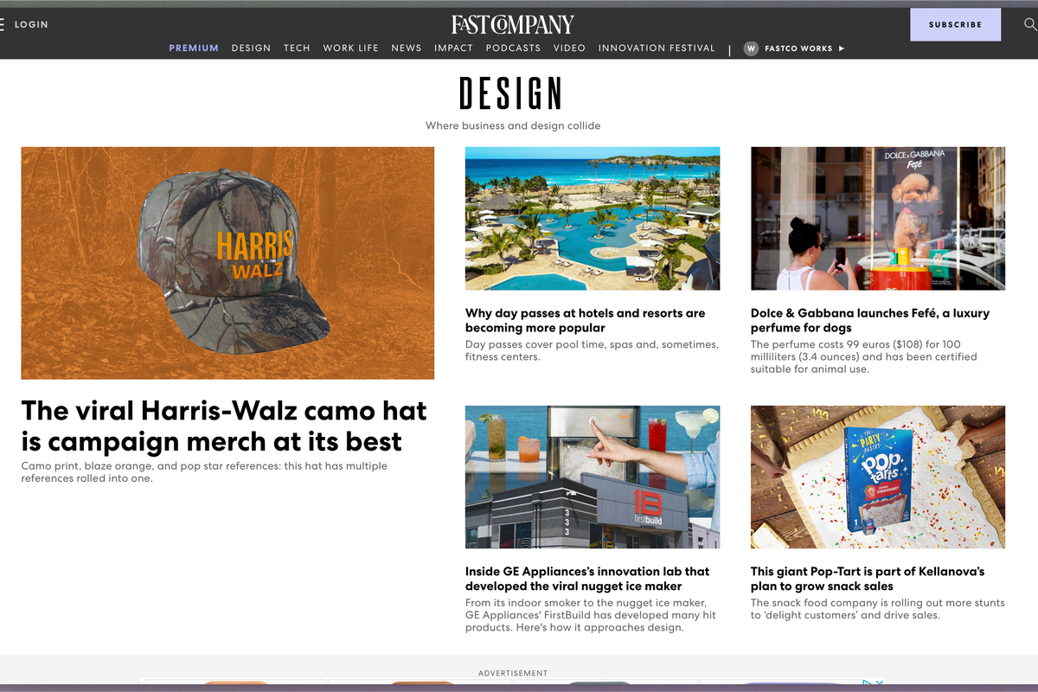Open the giant Pop-Tart image
The image size is (1038, 692).
878,477
